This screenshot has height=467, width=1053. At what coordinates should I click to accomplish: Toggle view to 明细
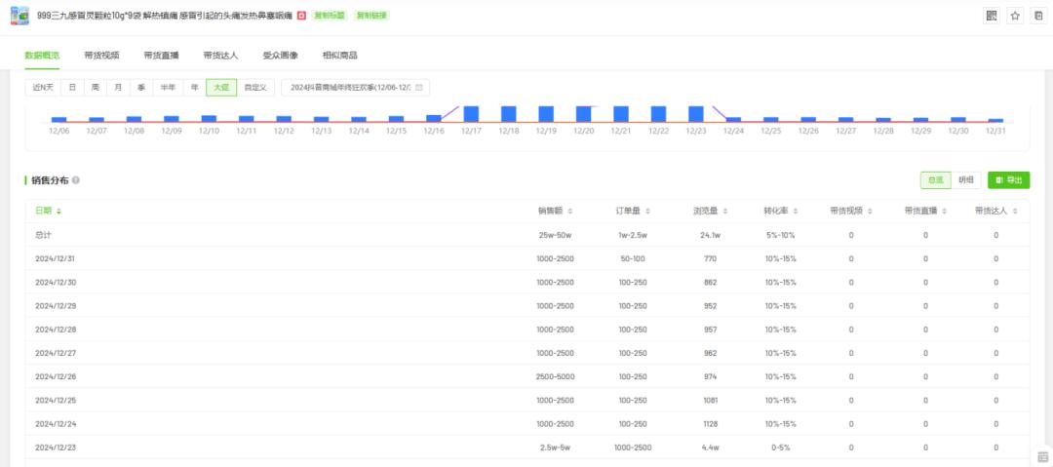[965, 180]
